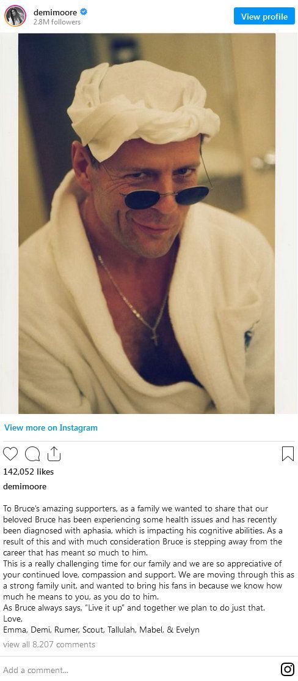Select the bold demimoore name above the caption
298x681 pixels.
[24, 486]
